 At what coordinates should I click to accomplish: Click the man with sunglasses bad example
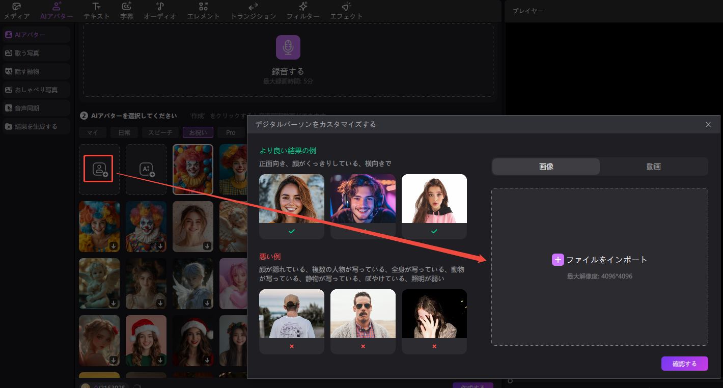(x=363, y=314)
